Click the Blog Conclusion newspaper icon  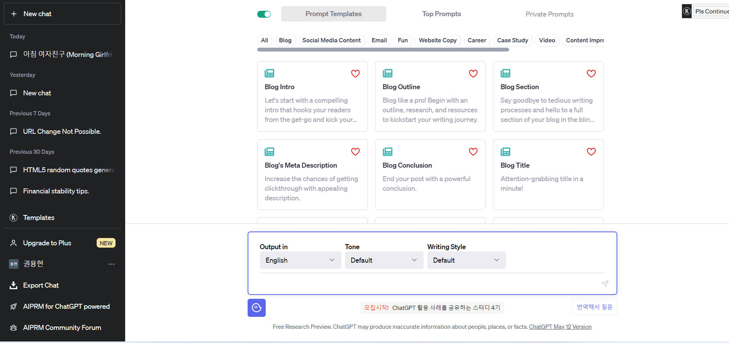click(x=387, y=152)
